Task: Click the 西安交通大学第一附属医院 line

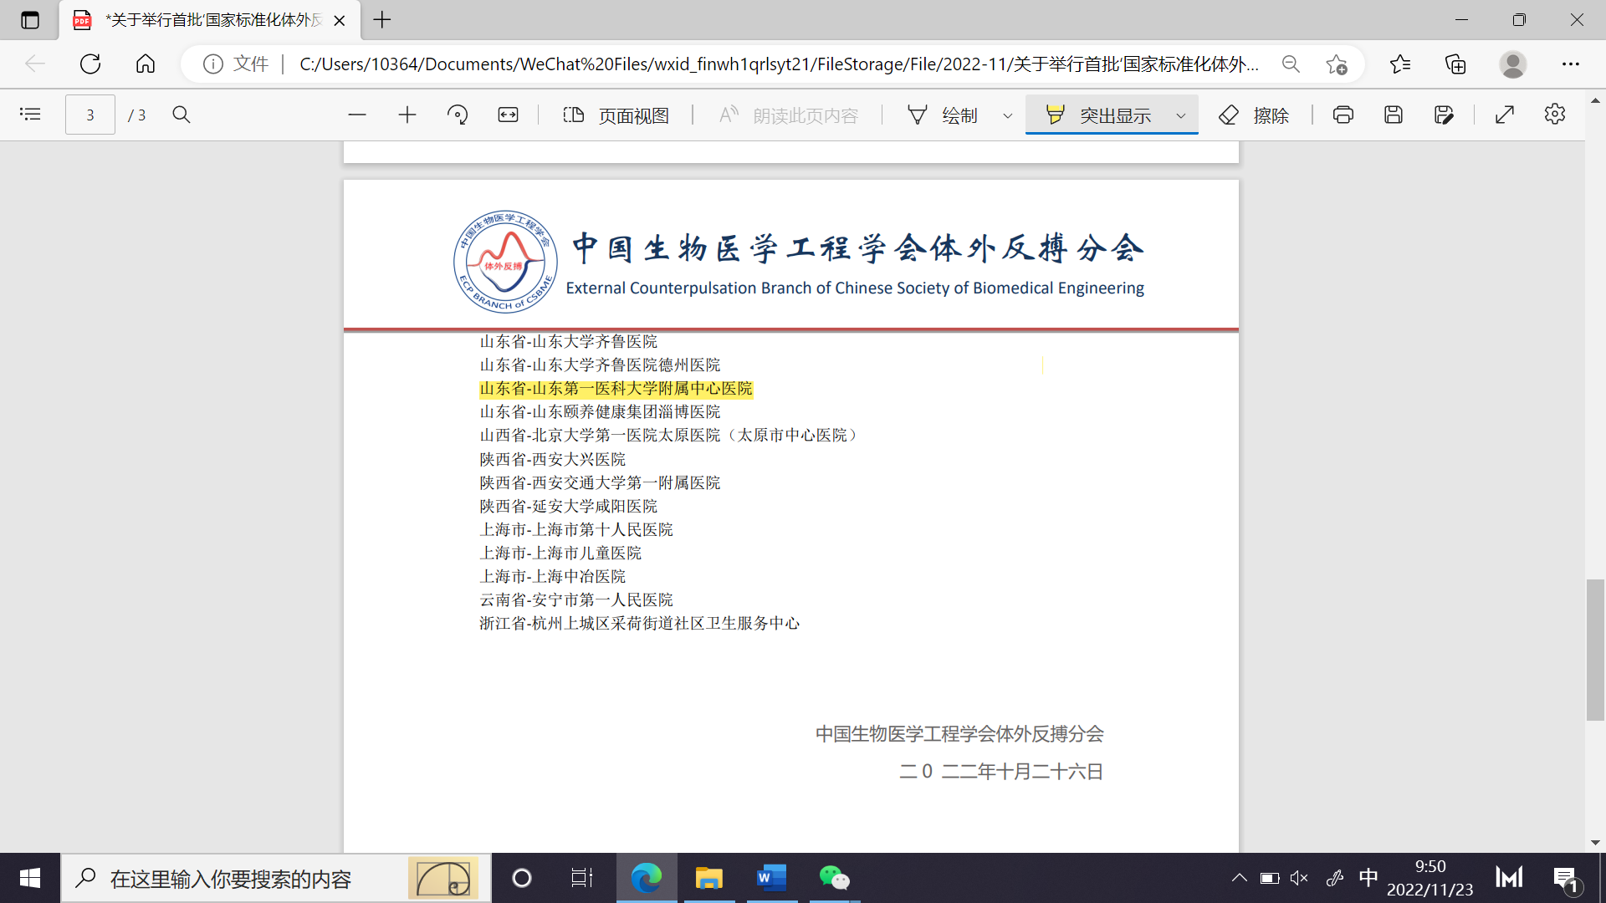Action: pos(600,483)
